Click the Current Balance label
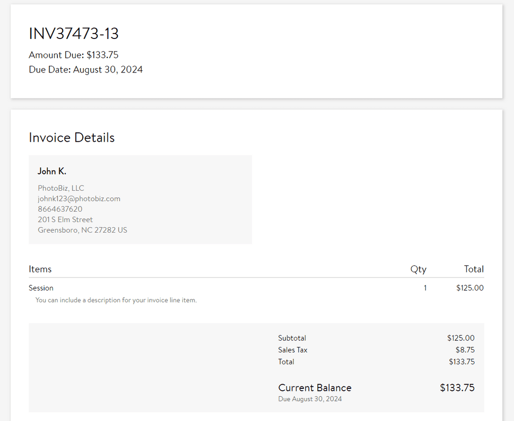Screen dimensions: 514x421 (x=315, y=387)
